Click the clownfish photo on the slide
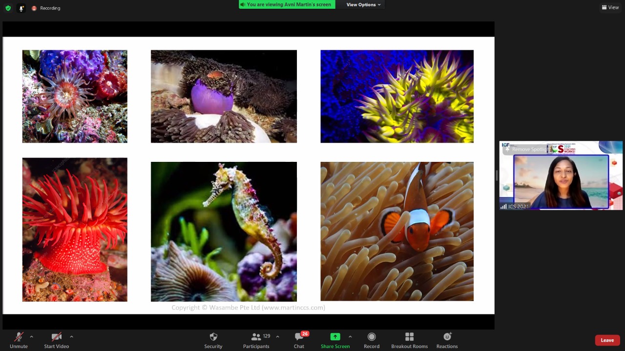Viewport: 625px width, 351px height. point(396,231)
